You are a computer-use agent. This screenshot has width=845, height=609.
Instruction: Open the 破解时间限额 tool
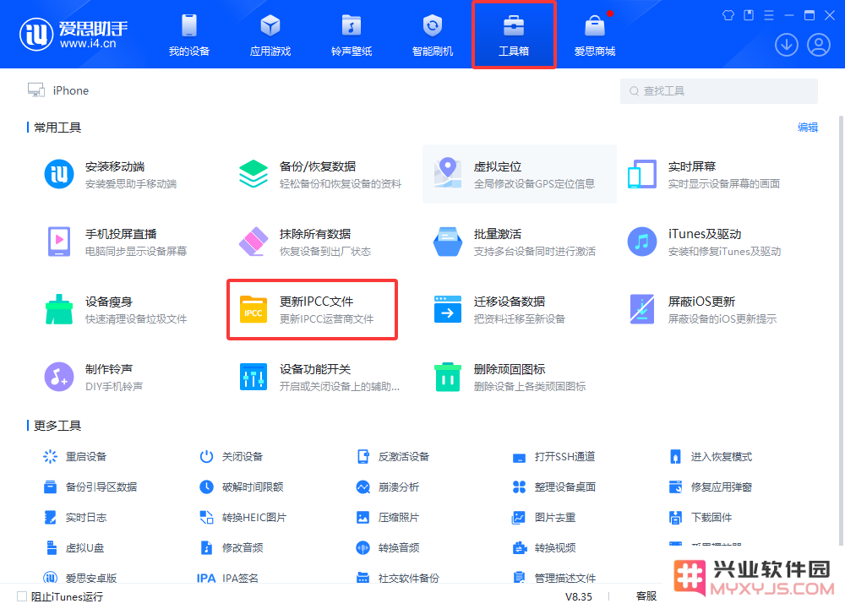pyautogui.click(x=242, y=487)
